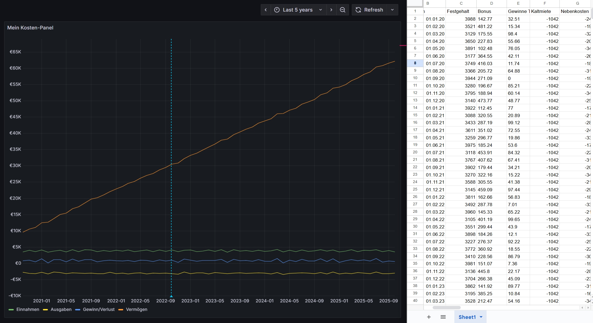Open the auto-refresh interval dropdown
Image resolution: width=593 pixels, height=323 pixels.
tap(392, 10)
